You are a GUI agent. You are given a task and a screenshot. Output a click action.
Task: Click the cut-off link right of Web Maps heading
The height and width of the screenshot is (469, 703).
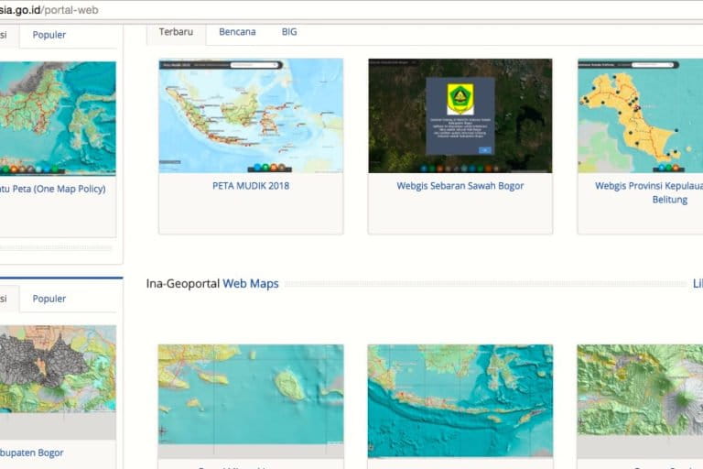697,284
